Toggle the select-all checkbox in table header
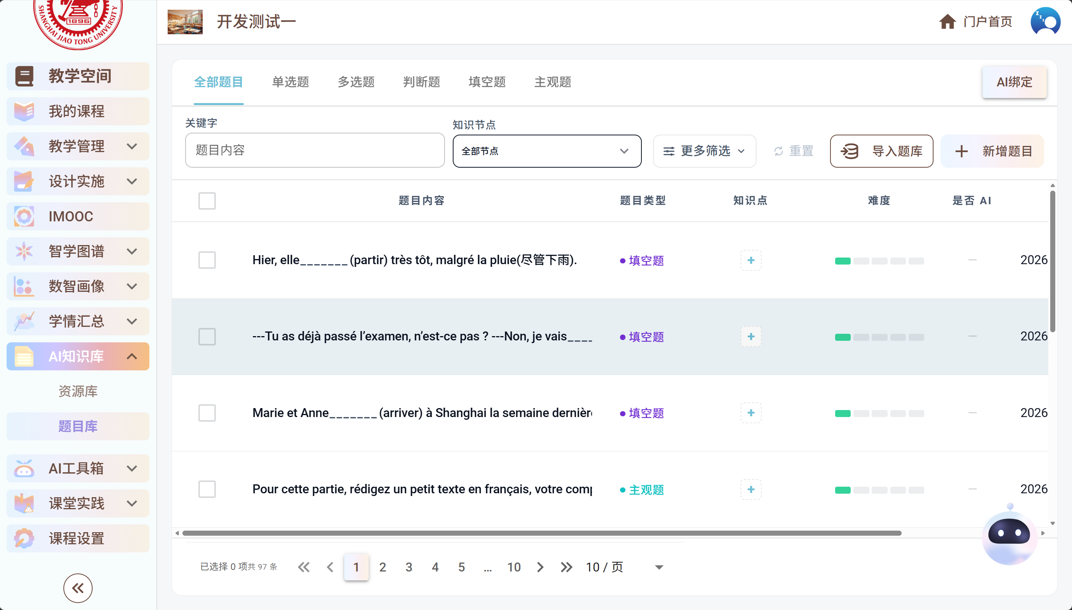This screenshot has height=610, width=1072. (207, 201)
